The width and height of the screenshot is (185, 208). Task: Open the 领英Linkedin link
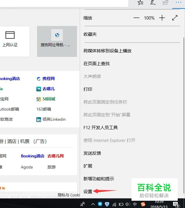pyautogui.click(x=51, y=119)
